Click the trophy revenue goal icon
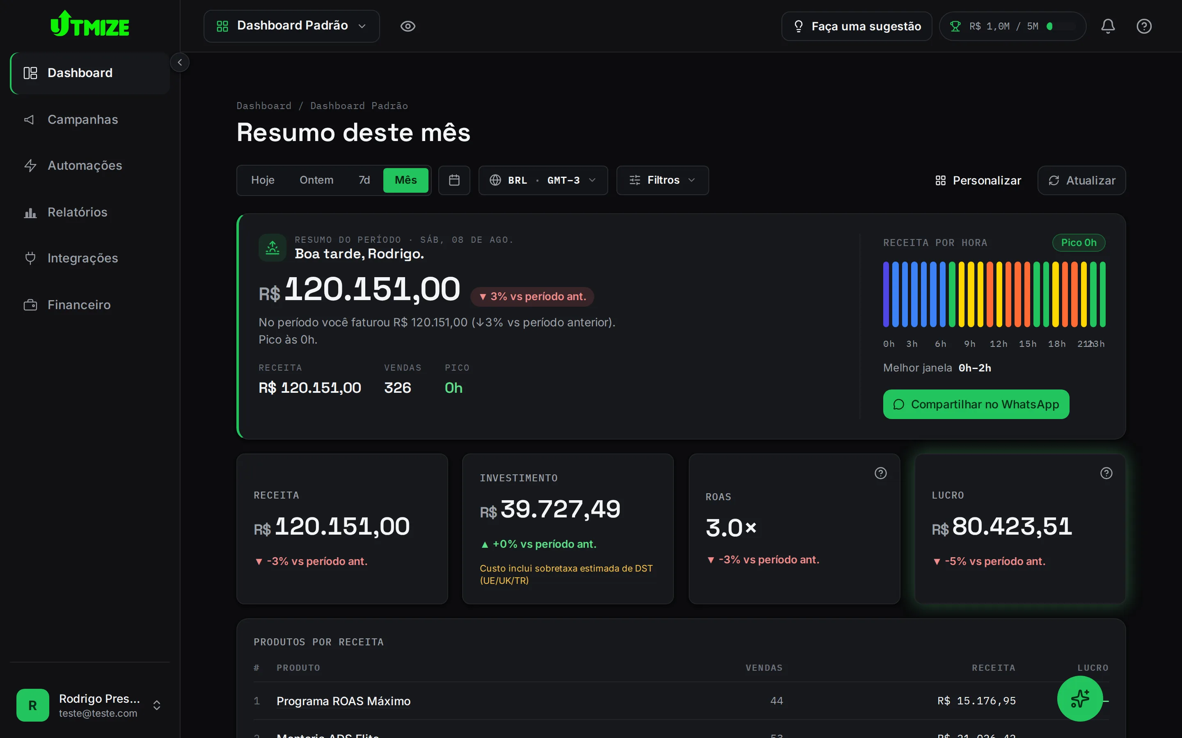 955,26
